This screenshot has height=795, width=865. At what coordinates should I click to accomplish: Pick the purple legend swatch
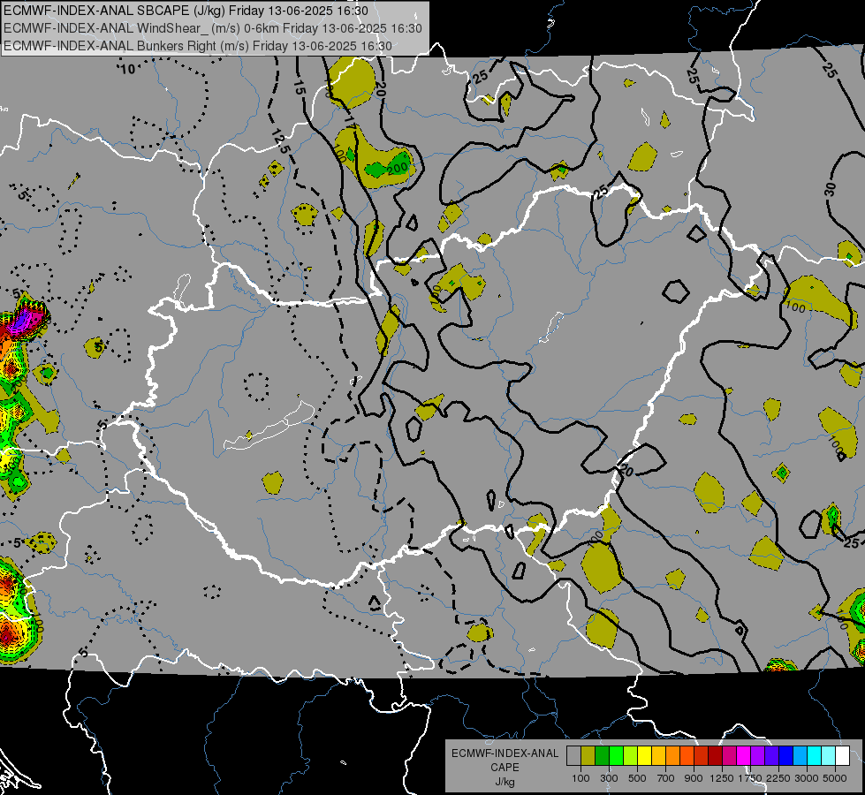coord(758,755)
